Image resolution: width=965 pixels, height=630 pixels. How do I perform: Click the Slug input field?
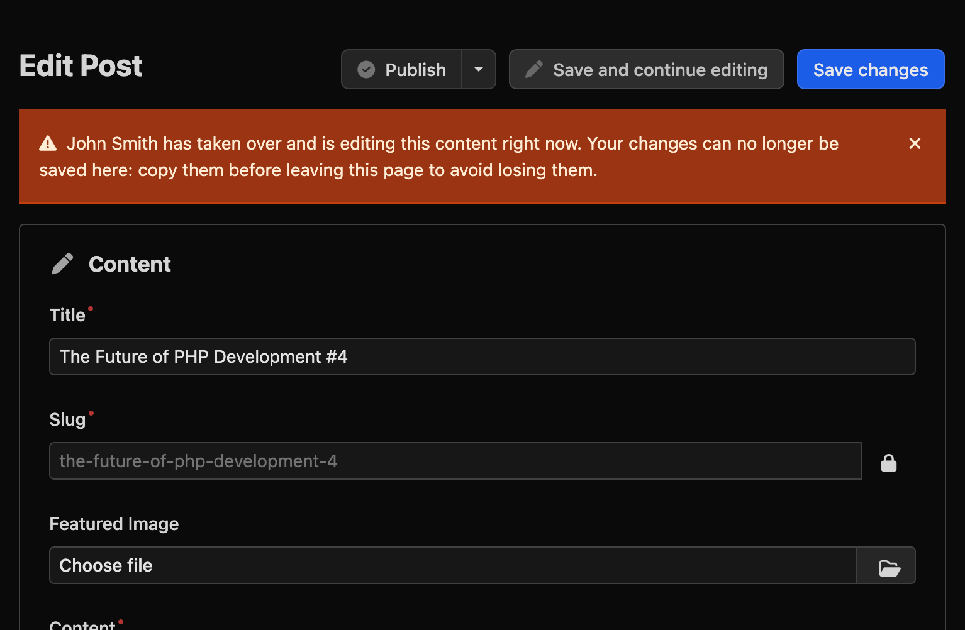coord(455,461)
